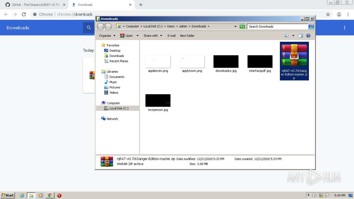Show the preview pane icon
354x199 pixels.
[301, 36]
